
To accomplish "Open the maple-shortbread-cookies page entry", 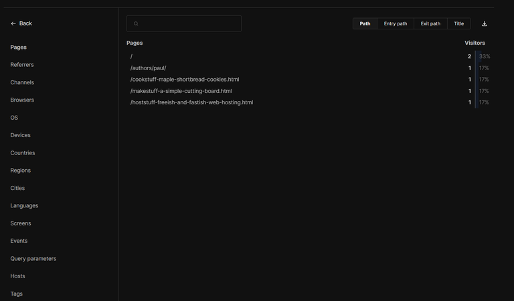I will 308,80.
